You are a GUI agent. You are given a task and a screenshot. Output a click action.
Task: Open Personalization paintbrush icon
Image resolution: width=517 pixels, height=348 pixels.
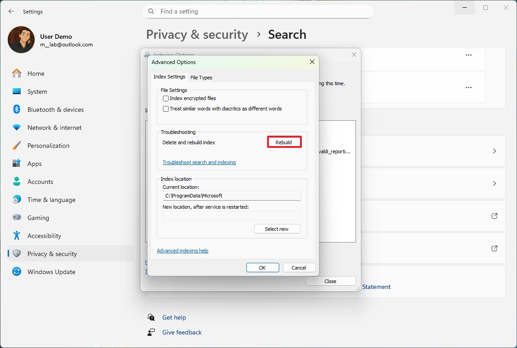17,146
